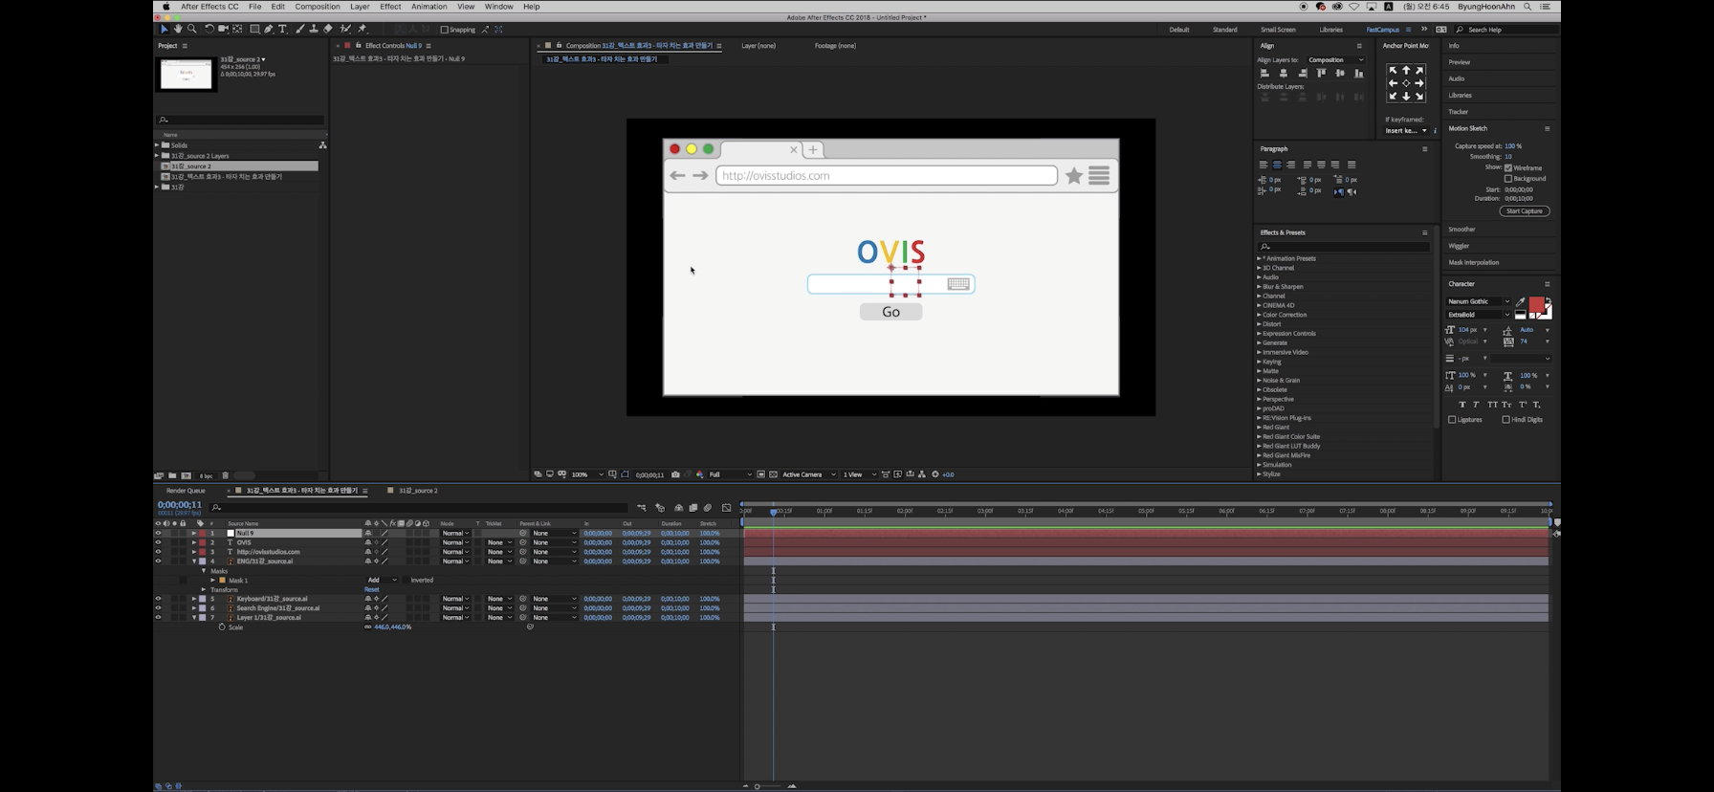Screen dimensions: 1714x792
Task: Enable Motion Blur for timeline layers
Action: 708,508
